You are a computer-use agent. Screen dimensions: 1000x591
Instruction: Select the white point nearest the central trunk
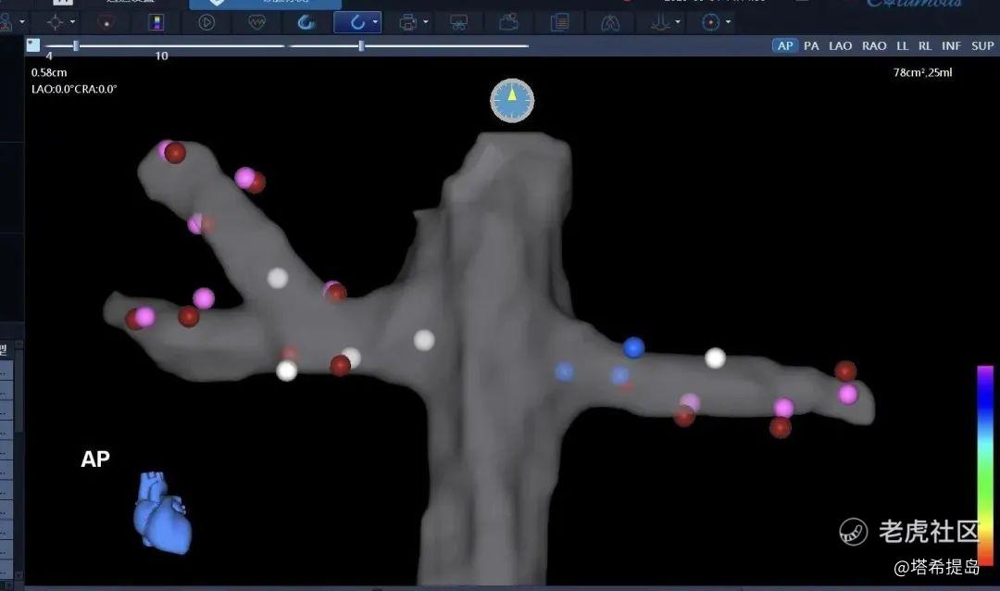click(424, 340)
